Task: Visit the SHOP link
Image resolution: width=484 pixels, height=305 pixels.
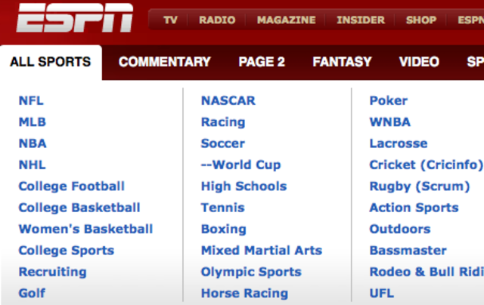Action: click(421, 20)
